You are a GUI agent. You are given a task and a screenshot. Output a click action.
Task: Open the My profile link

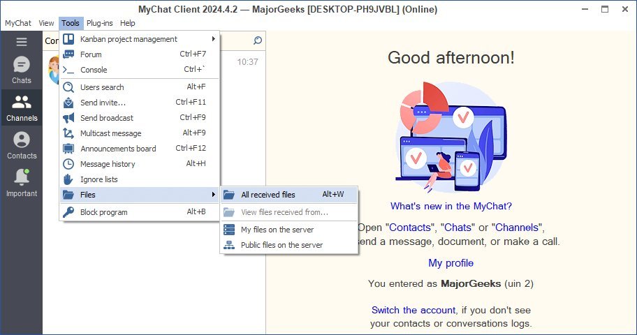(451, 263)
